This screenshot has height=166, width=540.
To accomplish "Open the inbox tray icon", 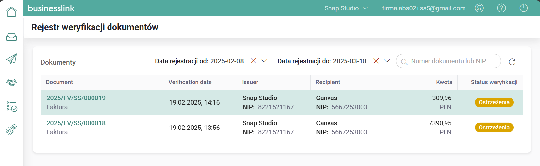I will point(11,37).
